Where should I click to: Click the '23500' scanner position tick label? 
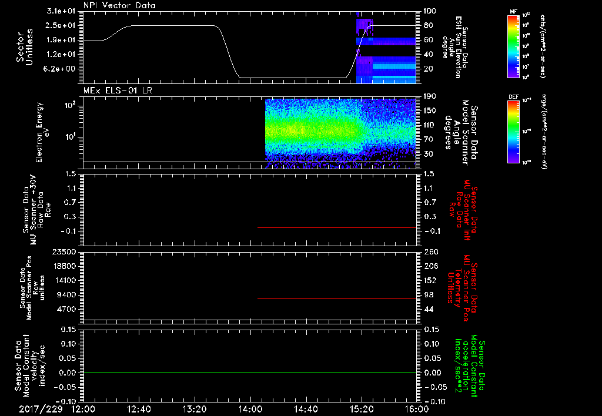(x=63, y=252)
